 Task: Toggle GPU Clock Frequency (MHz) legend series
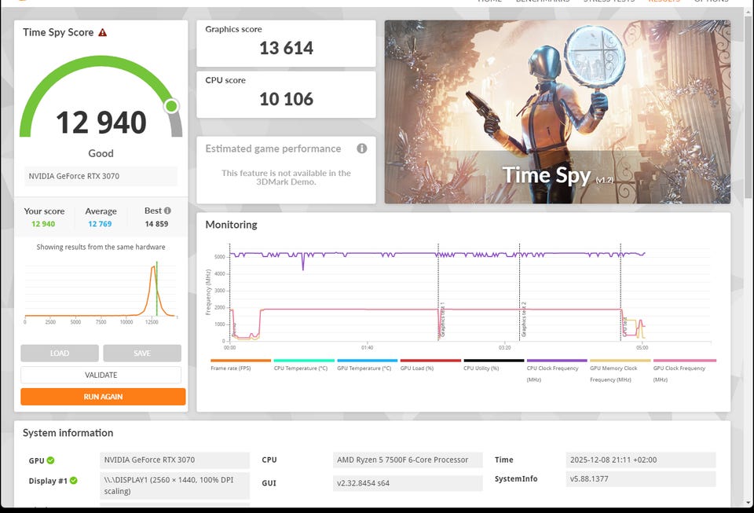pos(684,370)
